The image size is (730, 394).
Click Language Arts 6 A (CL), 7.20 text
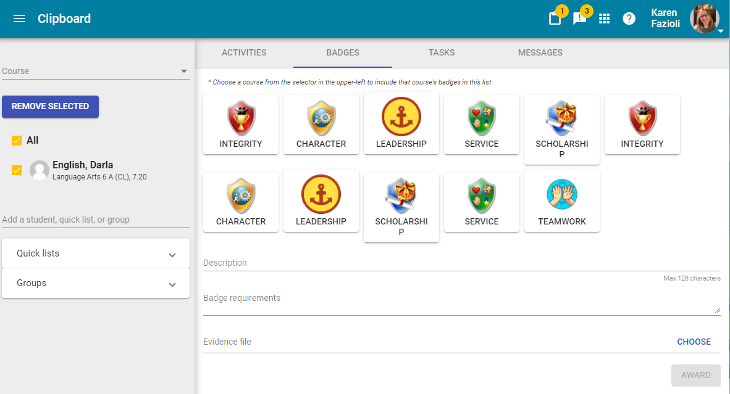point(99,177)
